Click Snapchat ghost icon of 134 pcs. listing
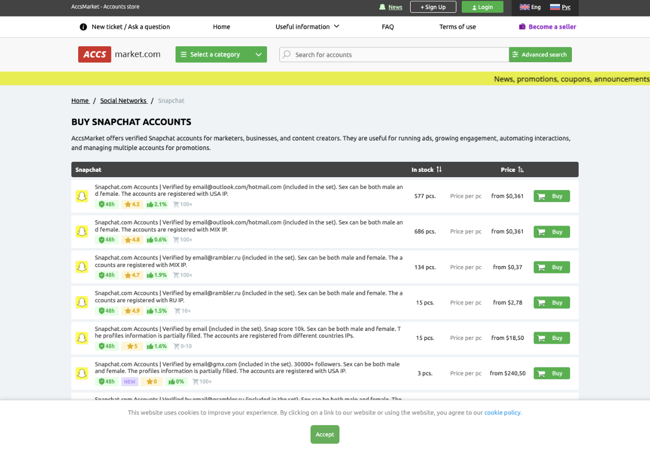The image size is (650, 449). click(81, 267)
